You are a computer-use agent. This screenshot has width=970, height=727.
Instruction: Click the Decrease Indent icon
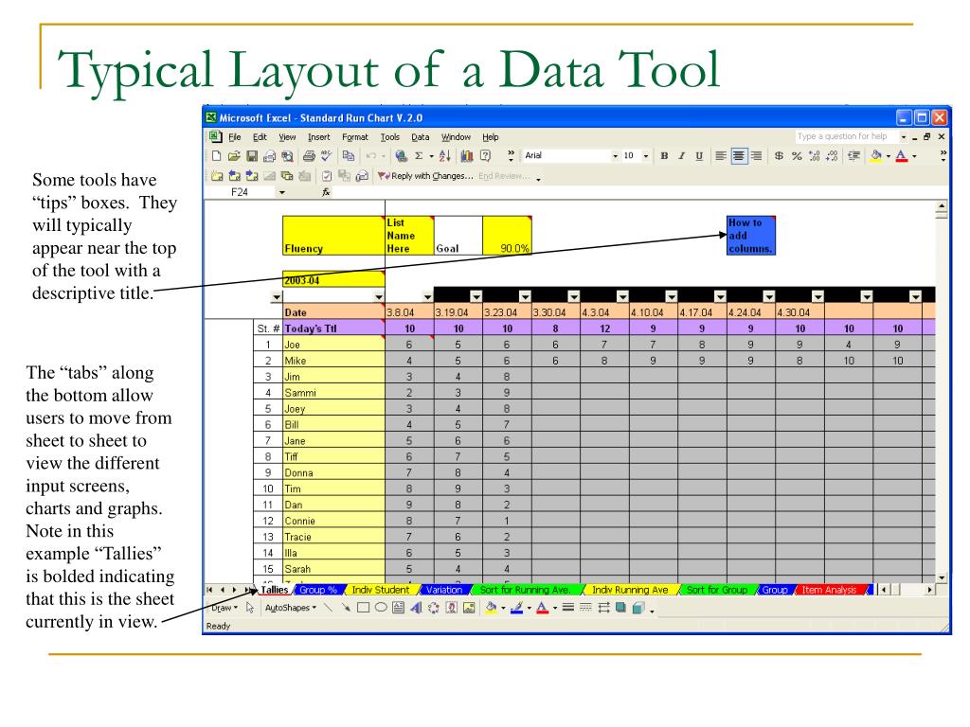click(853, 156)
